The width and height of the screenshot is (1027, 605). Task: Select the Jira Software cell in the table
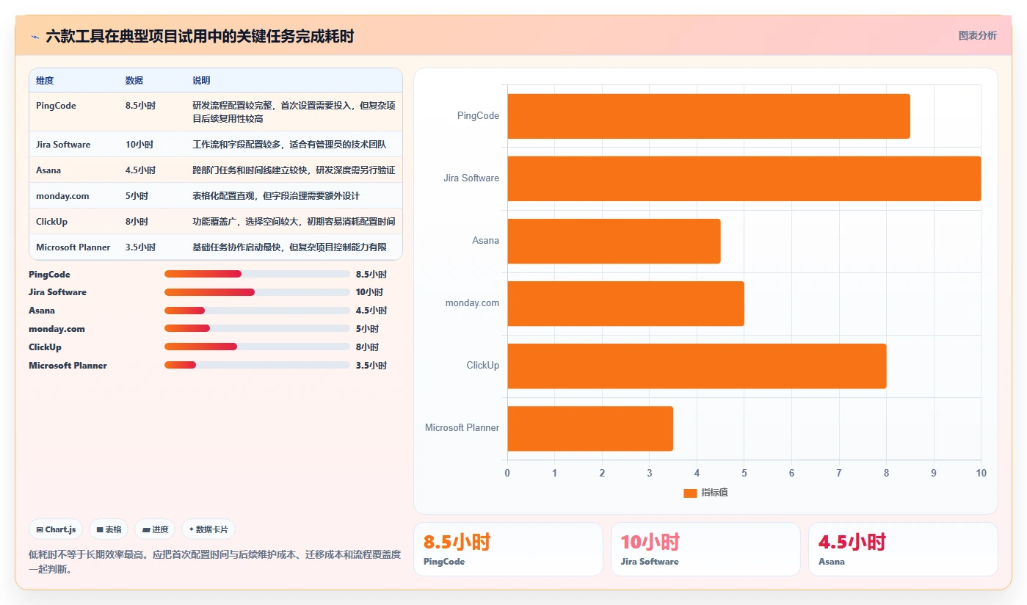[x=73, y=145]
